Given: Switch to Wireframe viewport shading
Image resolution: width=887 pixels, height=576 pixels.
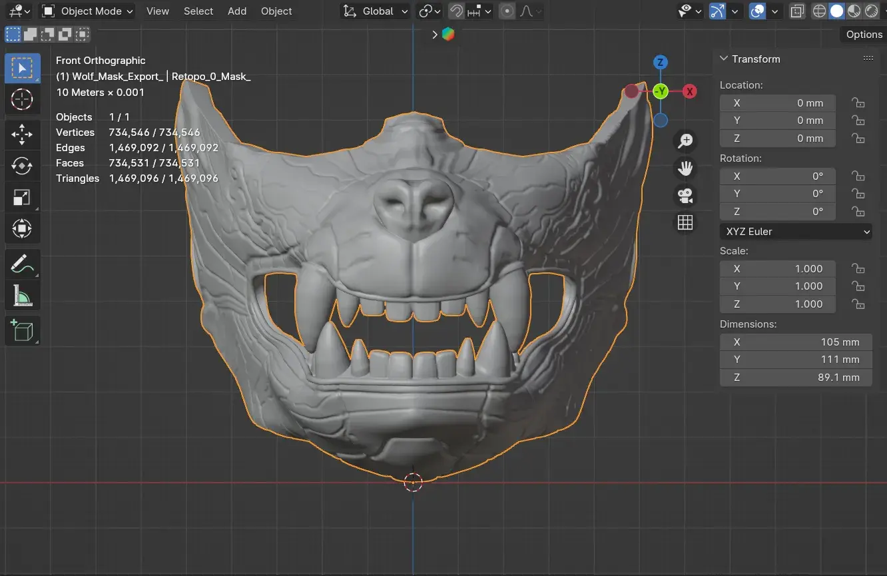Looking at the screenshot, I should click(820, 11).
